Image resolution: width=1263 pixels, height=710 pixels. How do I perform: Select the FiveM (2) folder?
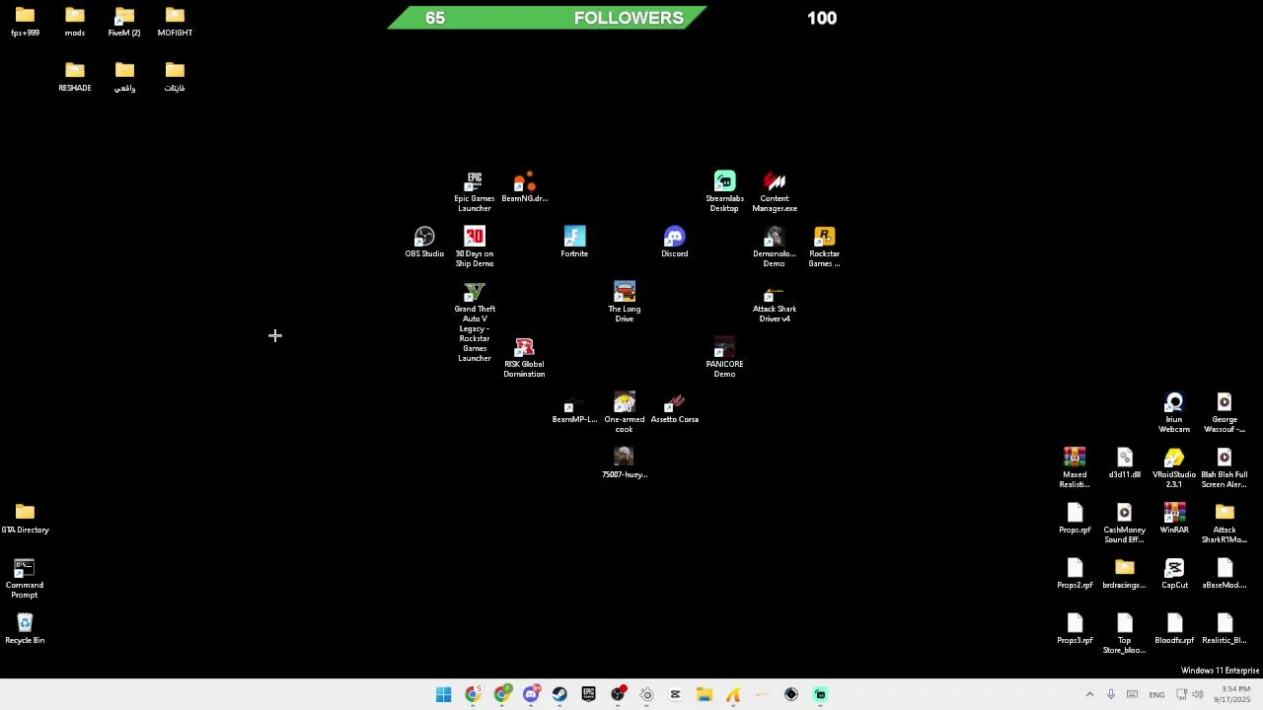[x=124, y=22]
